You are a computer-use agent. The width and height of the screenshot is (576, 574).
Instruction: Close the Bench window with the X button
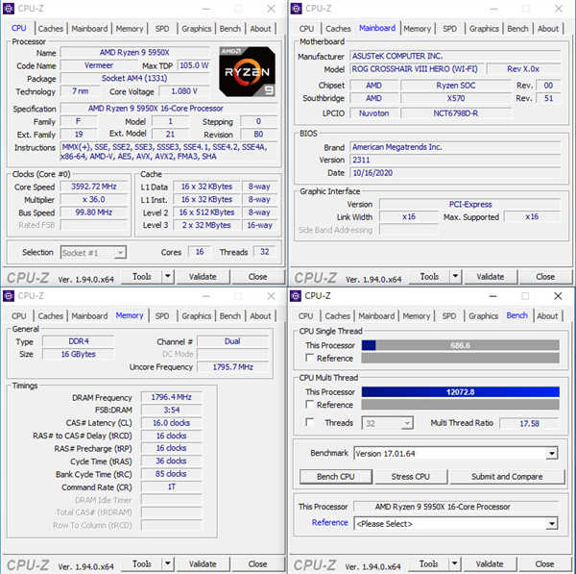coord(558,296)
